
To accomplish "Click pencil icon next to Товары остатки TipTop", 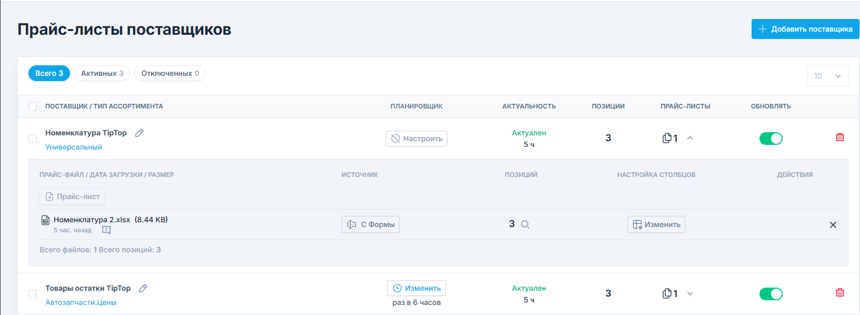I will click(143, 289).
